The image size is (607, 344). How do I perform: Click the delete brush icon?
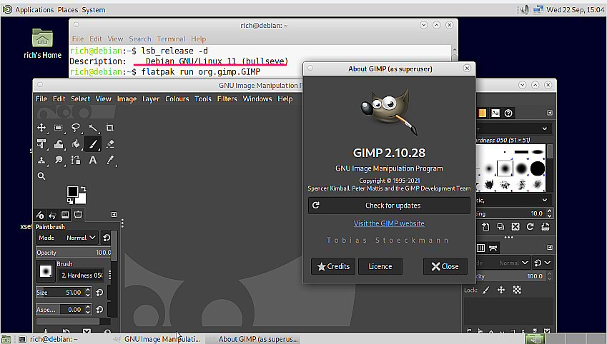click(x=515, y=227)
